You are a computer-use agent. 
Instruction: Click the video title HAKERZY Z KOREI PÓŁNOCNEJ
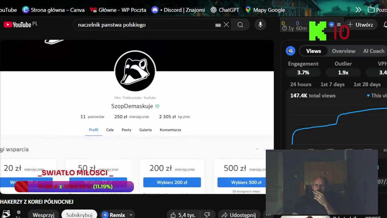pyautogui.click(x=37, y=202)
